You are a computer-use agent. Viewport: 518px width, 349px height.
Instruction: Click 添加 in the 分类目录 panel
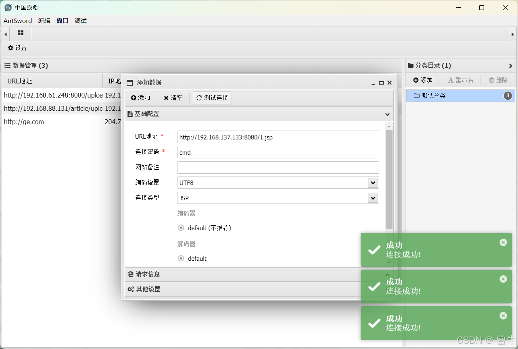pos(423,80)
